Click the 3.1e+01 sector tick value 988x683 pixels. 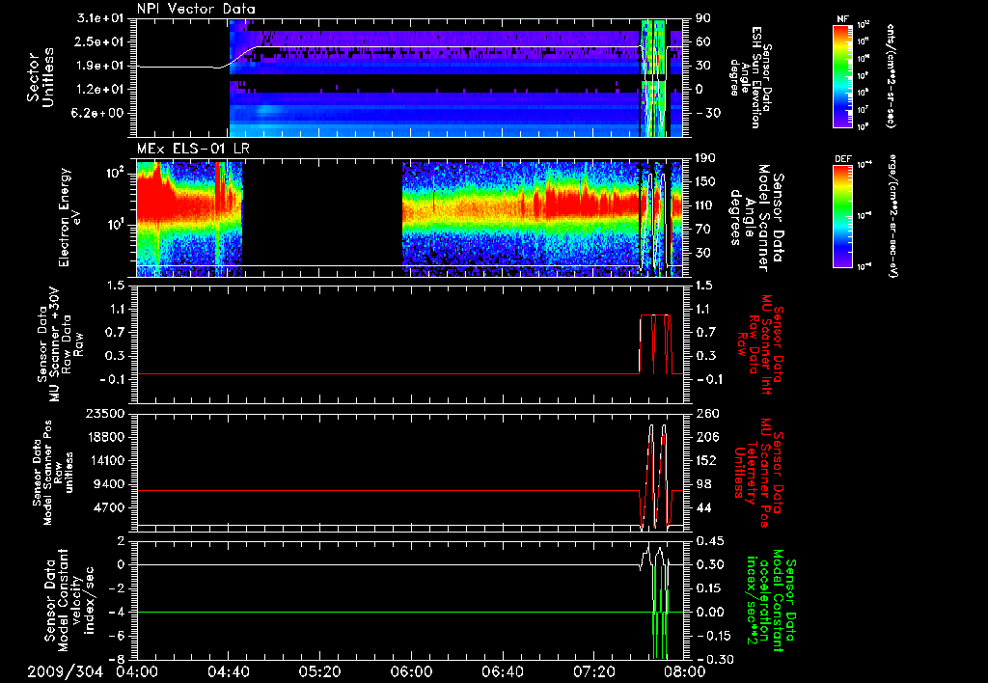coord(102,18)
